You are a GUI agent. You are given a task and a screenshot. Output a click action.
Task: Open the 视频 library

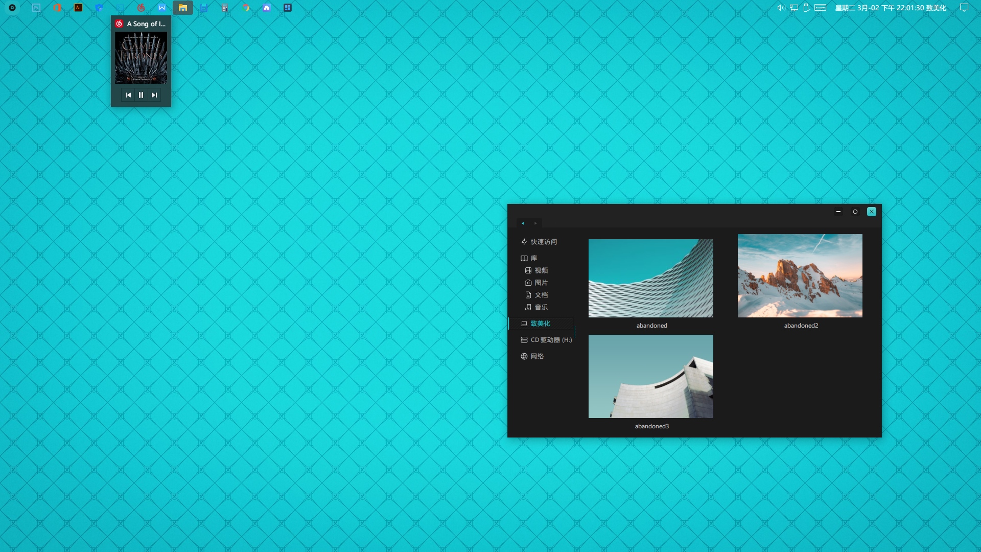pyautogui.click(x=536, y=270)
